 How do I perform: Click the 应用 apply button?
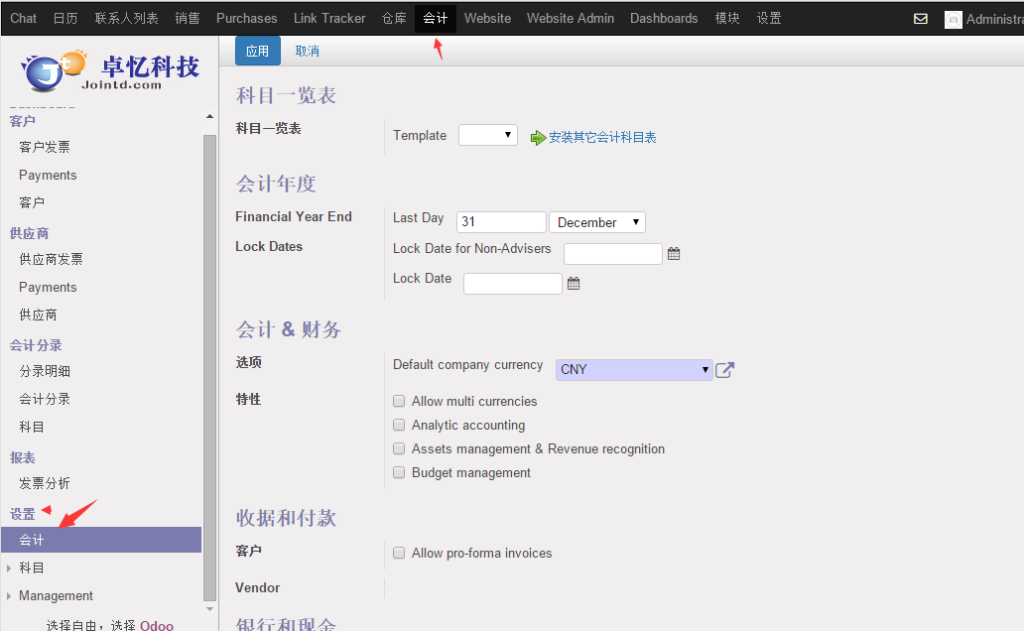[257, 51]
